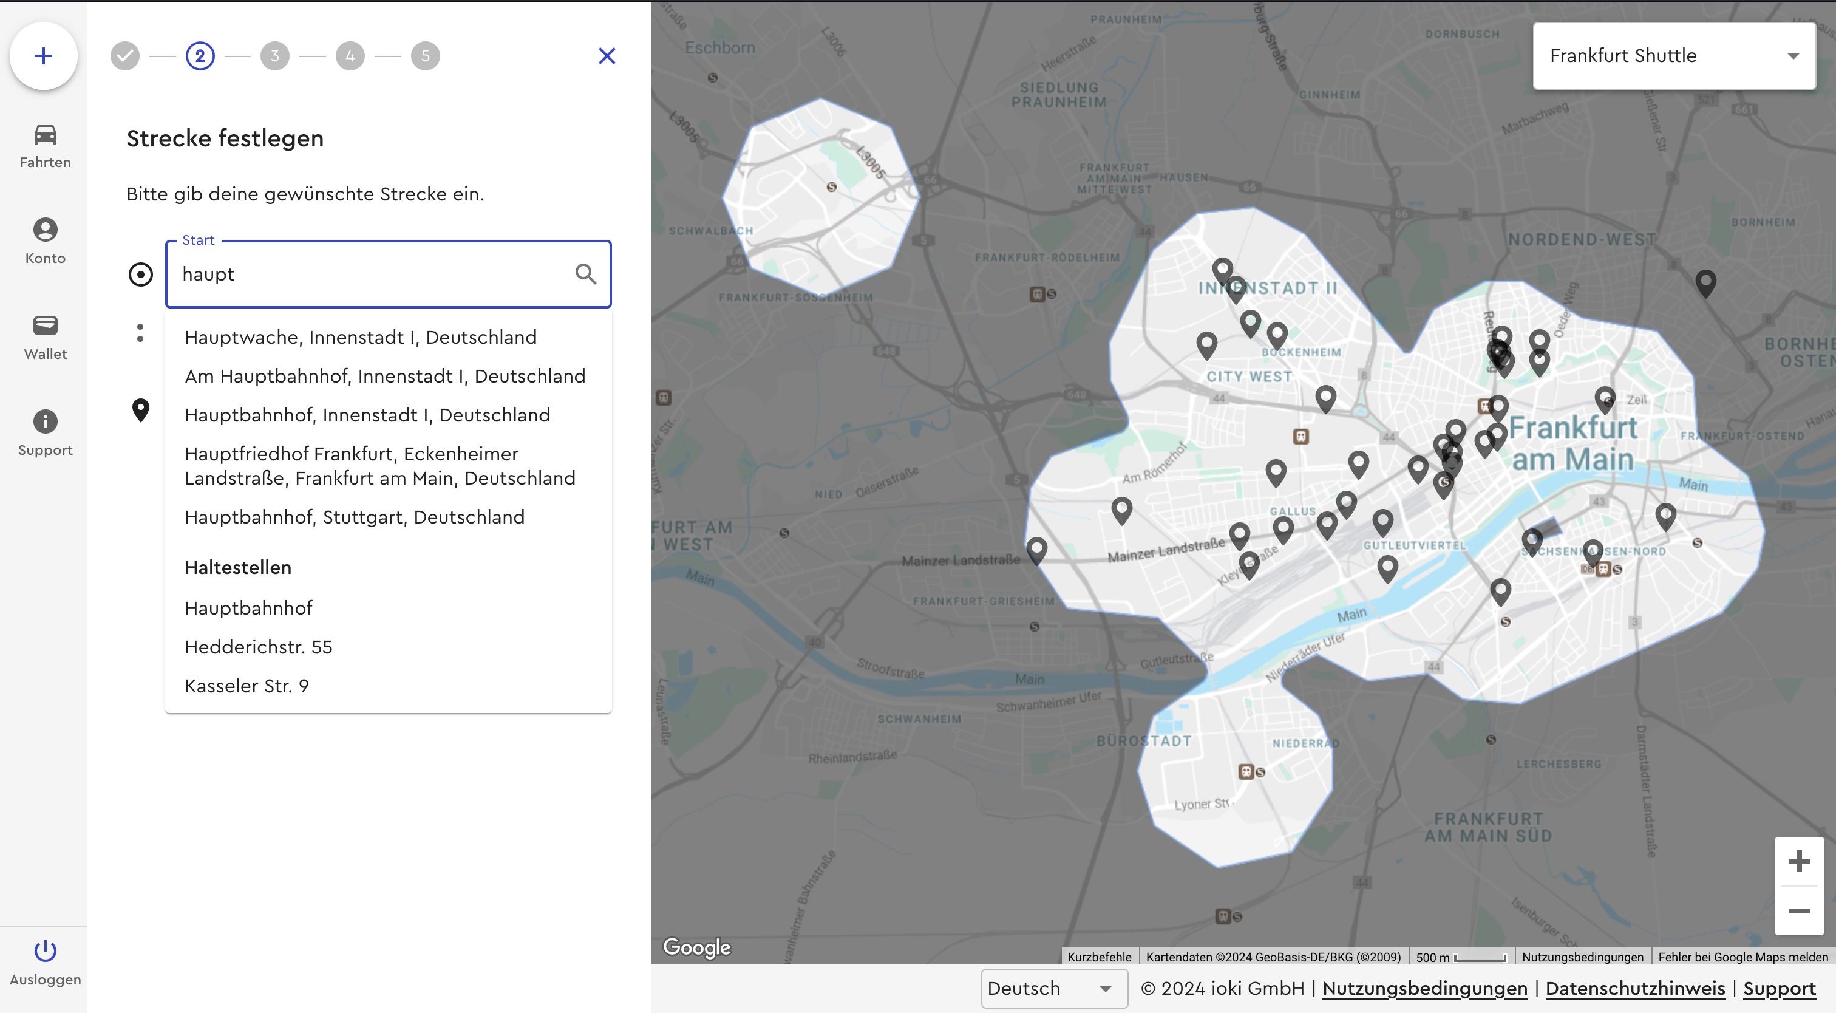Viewport: 1836px width, 1013px height.
Task: Select Hedderichstr. 55 stop
Action: pos(389,647)
